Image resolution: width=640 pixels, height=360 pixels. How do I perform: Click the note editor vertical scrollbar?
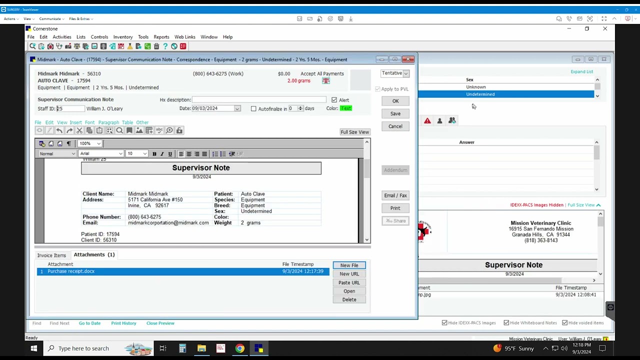click(x=367, y=190)
